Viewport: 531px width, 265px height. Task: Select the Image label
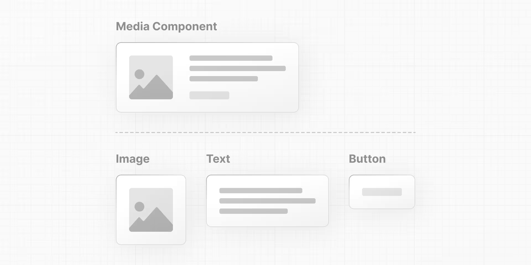133,159
